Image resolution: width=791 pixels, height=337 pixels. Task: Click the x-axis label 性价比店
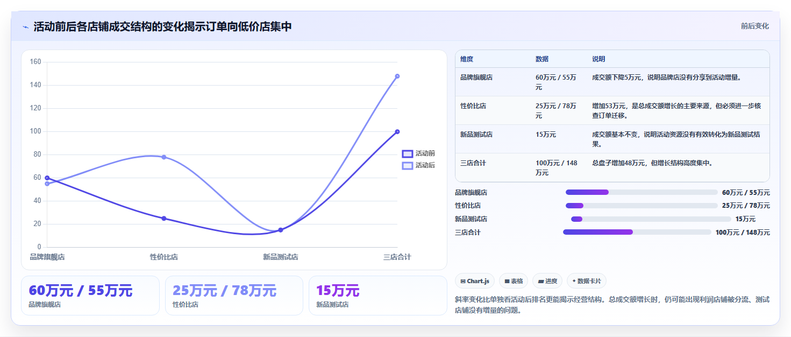pyautogui.click(x=164, y=257)
